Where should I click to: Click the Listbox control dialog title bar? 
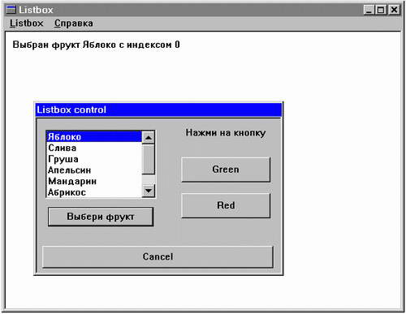tap(158, 110)
